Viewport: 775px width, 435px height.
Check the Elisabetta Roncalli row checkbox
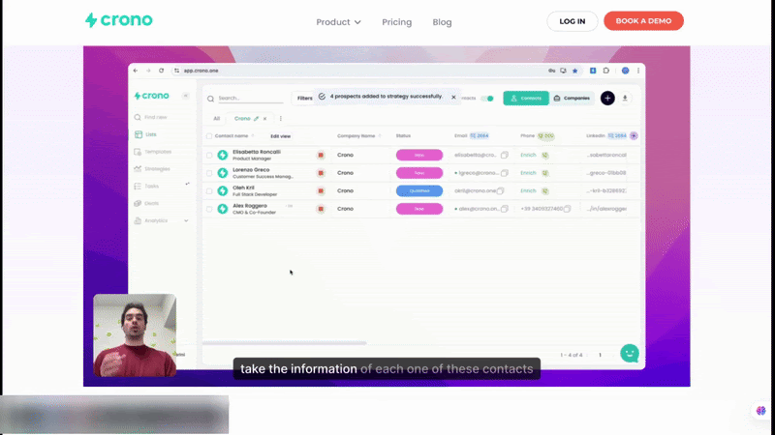(209, 155)
